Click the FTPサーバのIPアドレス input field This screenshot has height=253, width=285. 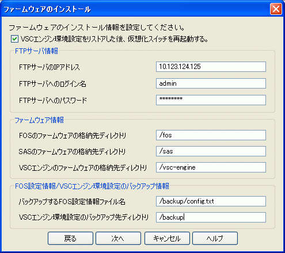pos(211,67)
